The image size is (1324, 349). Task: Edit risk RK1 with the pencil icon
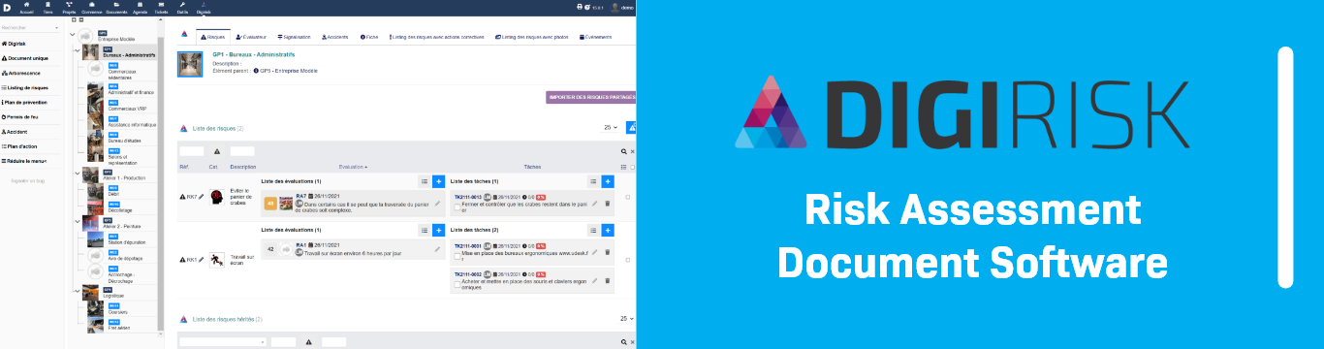[202, 259]
